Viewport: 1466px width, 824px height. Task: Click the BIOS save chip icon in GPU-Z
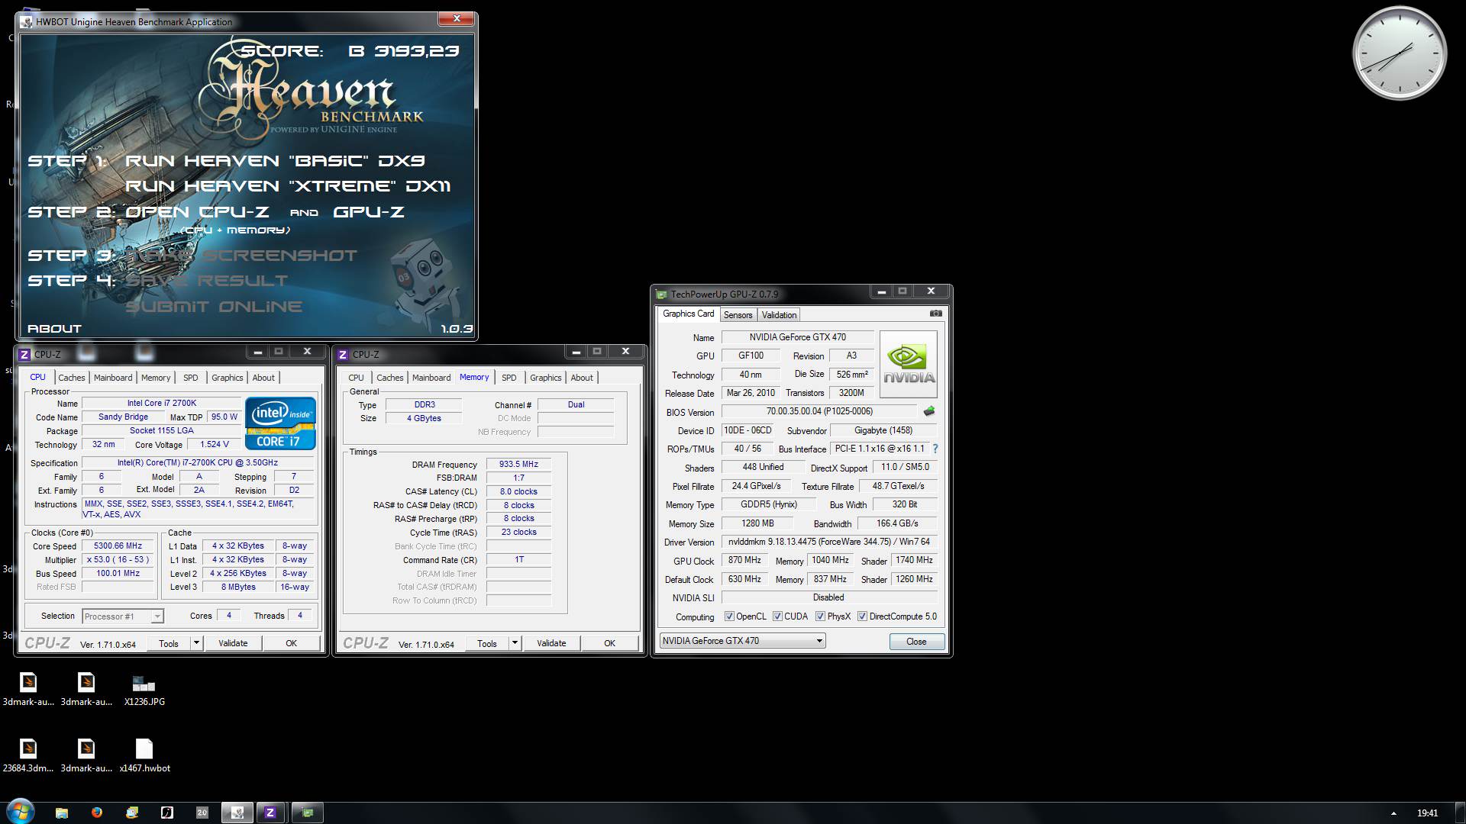tap(929, 411)
